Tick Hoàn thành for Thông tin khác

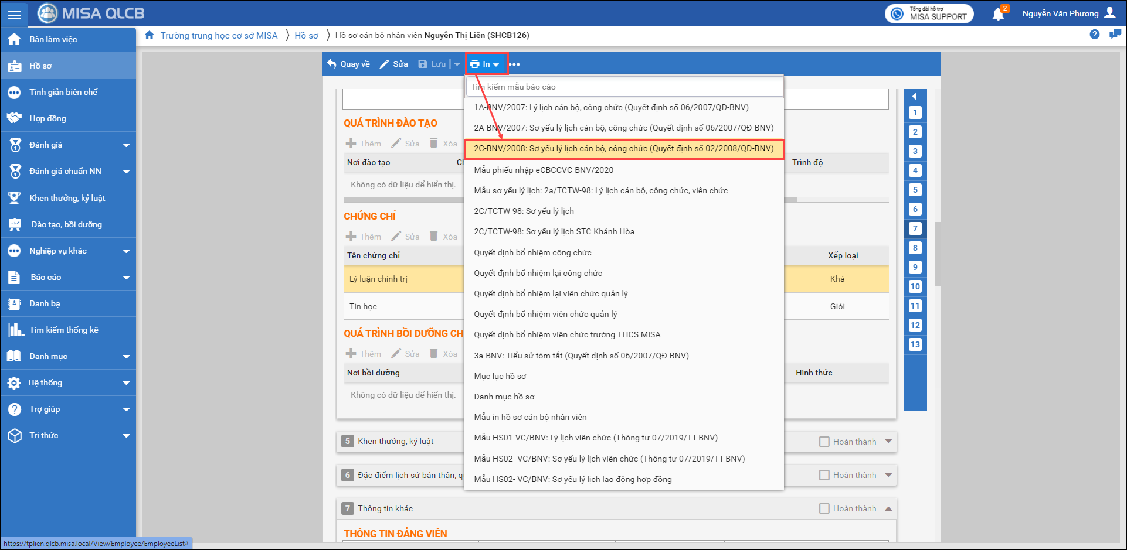pos(824,508)
